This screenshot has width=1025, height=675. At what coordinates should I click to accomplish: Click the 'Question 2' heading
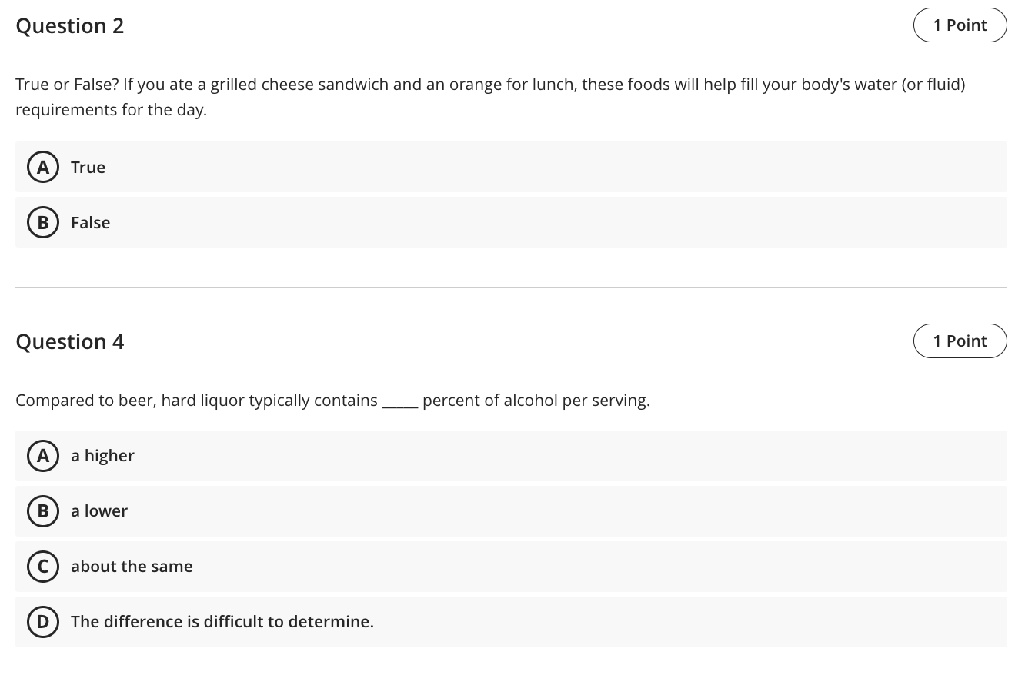click(70, 26)
